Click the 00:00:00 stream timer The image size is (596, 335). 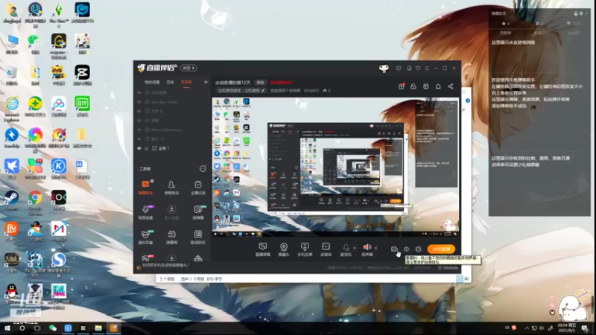448,268
